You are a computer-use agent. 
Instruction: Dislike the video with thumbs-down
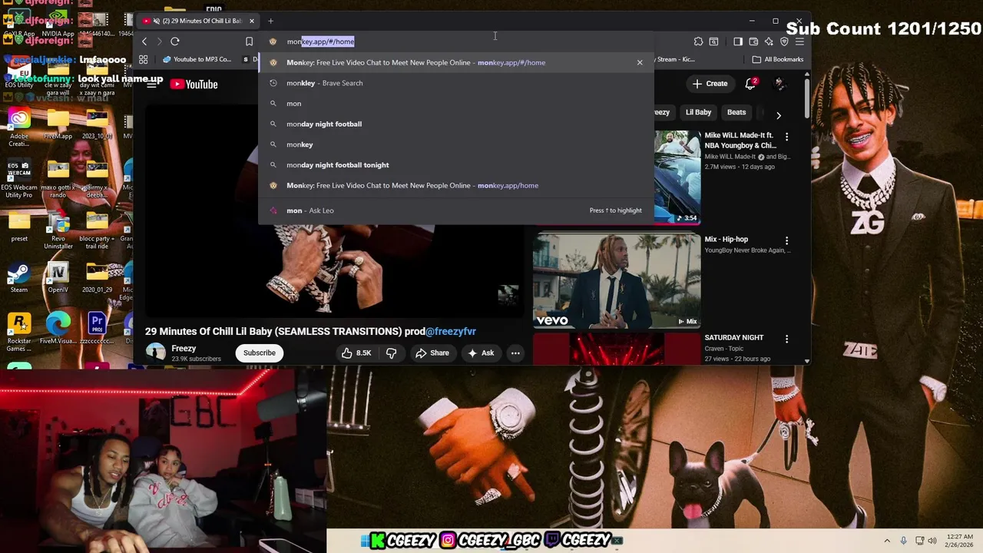pyautogui.click(x=392, y=353)
